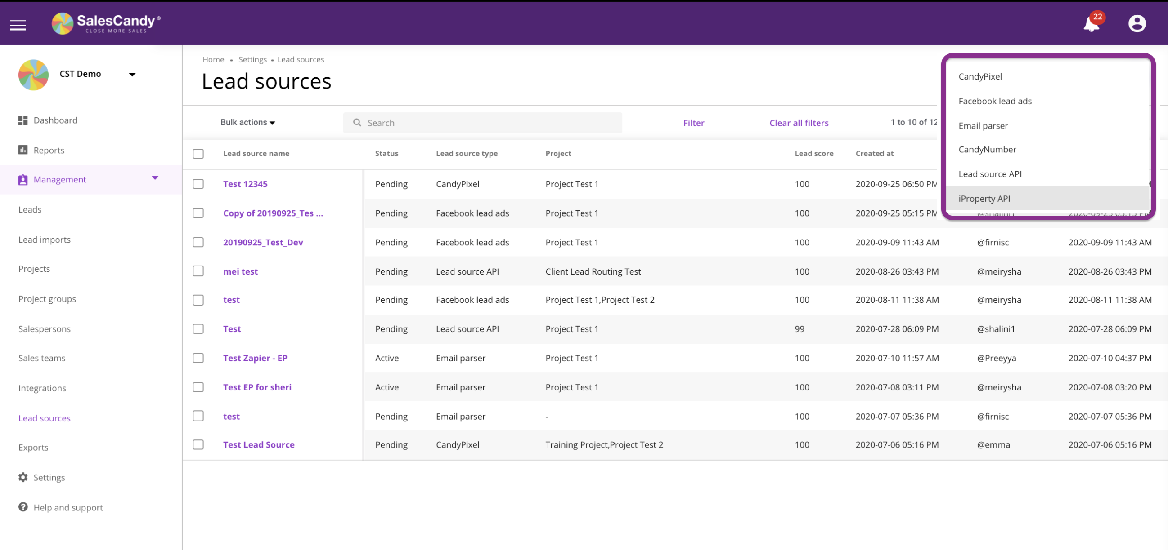The width and height of the screenshot is (1168, 550).
Task: Choose iProperty API from the dropdown list
Action: point(984,198)
